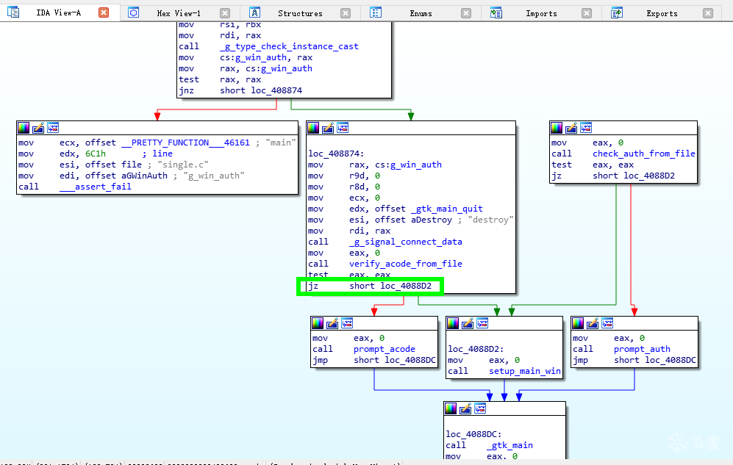Open the Structures tab
Image resolution: width=733 pixels, height=465 pixels.
tap(300, 13)
